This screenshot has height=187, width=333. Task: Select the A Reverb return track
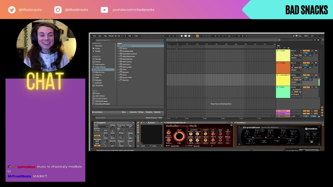283,111
